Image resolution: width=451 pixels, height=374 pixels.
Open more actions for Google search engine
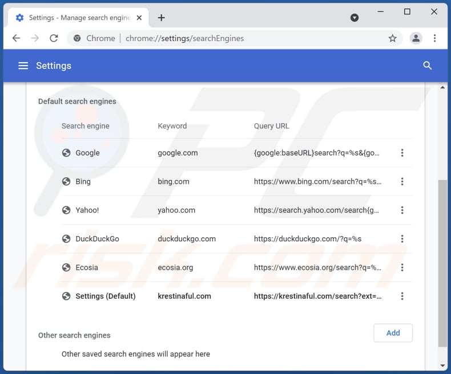click(402, 153)
